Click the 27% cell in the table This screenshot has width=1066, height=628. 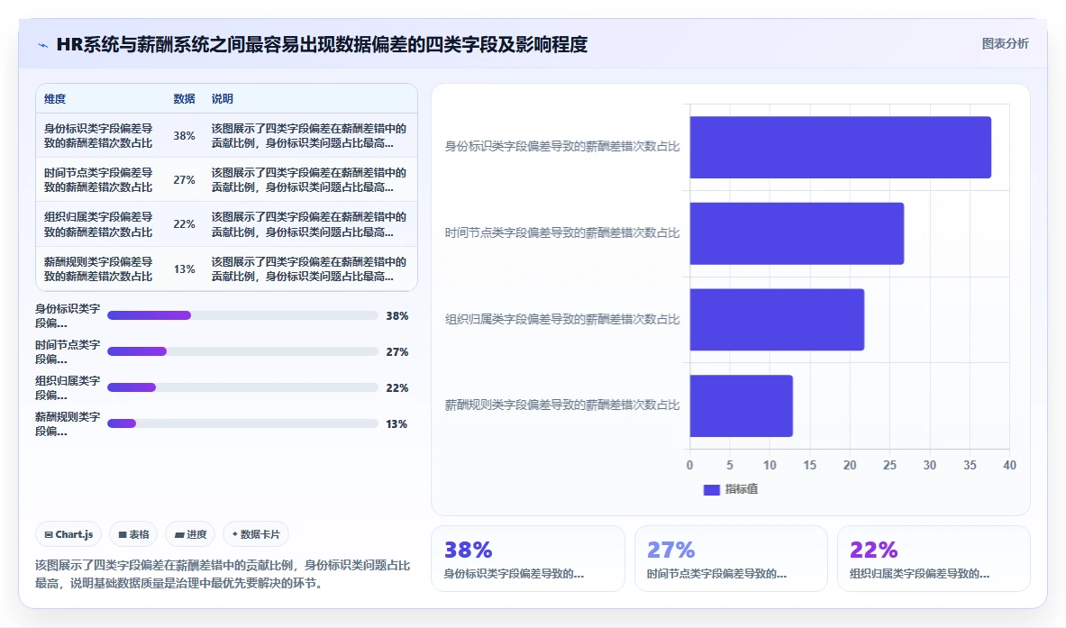pyautogui.click(x=184, y=179)
